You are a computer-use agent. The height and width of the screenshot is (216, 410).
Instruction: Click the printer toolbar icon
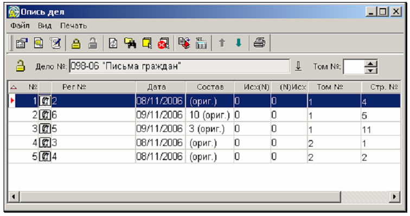259,43
